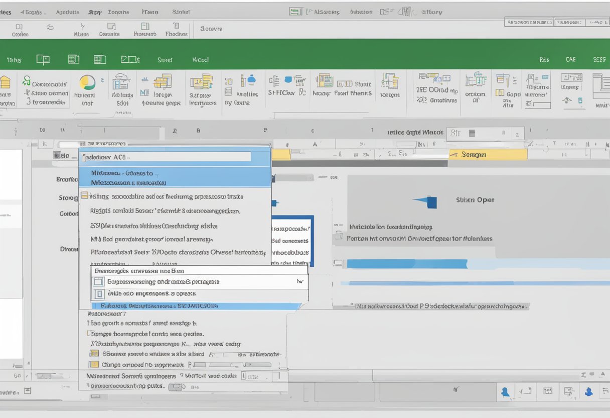Screen dimensions: 610x418
Task: Click the blue progress bar in right panel
Action: (406, 264)
